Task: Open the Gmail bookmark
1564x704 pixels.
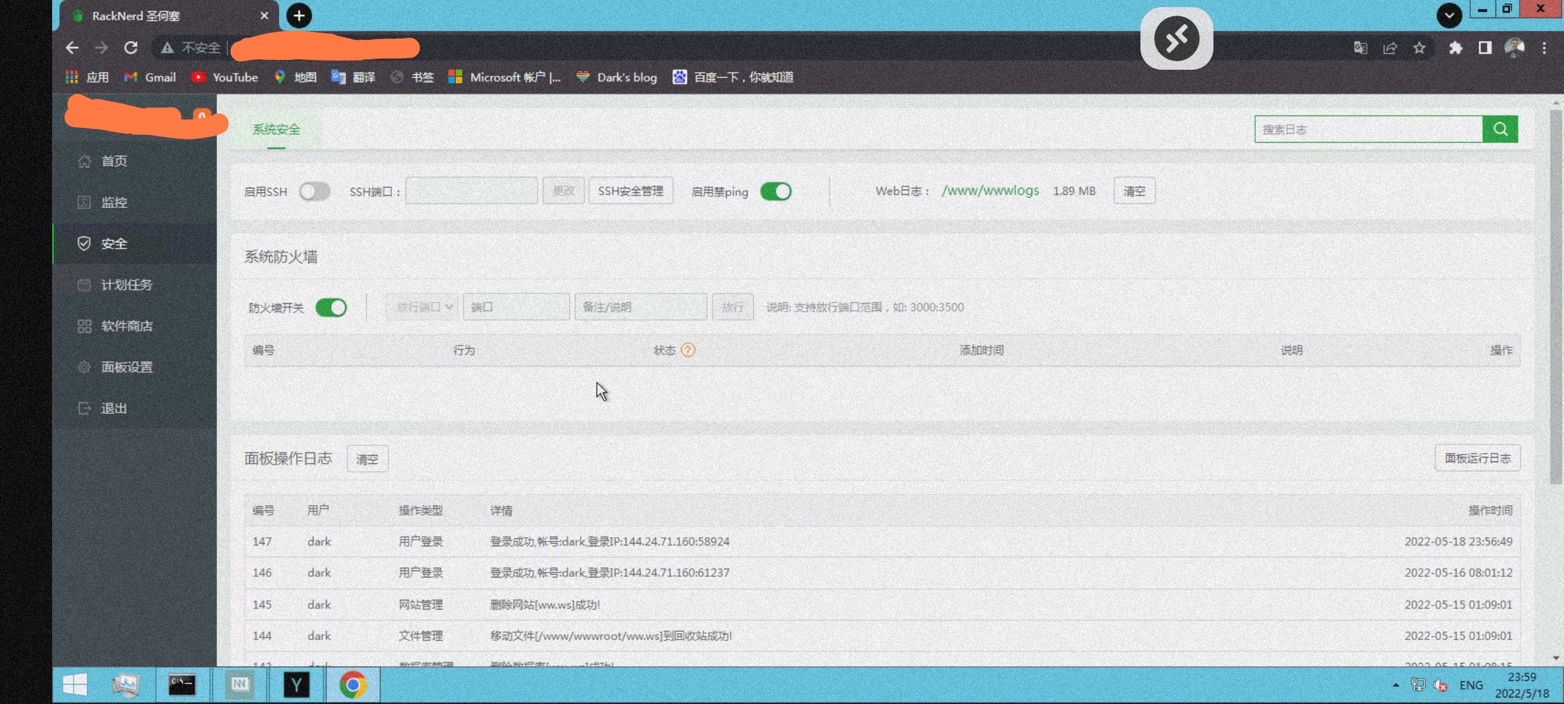Action: [150, 77]
